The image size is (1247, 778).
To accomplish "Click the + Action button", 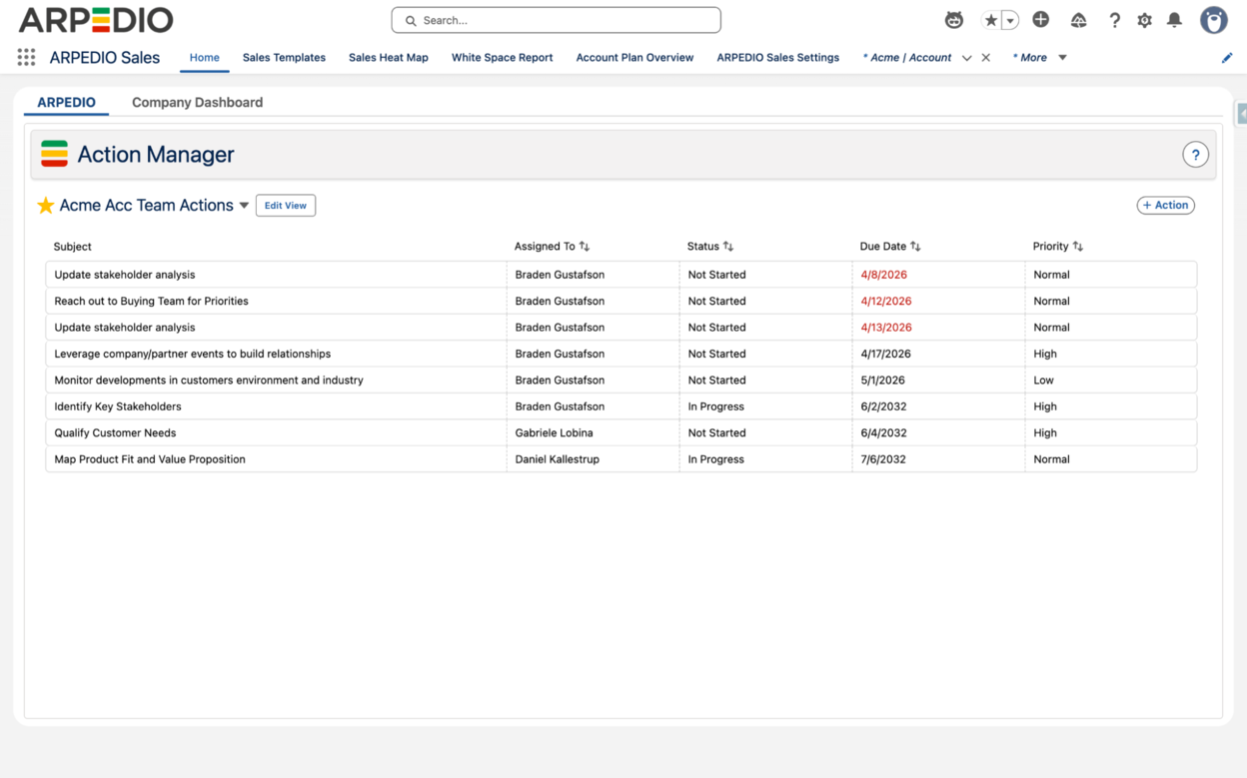I will point(1165,205).
